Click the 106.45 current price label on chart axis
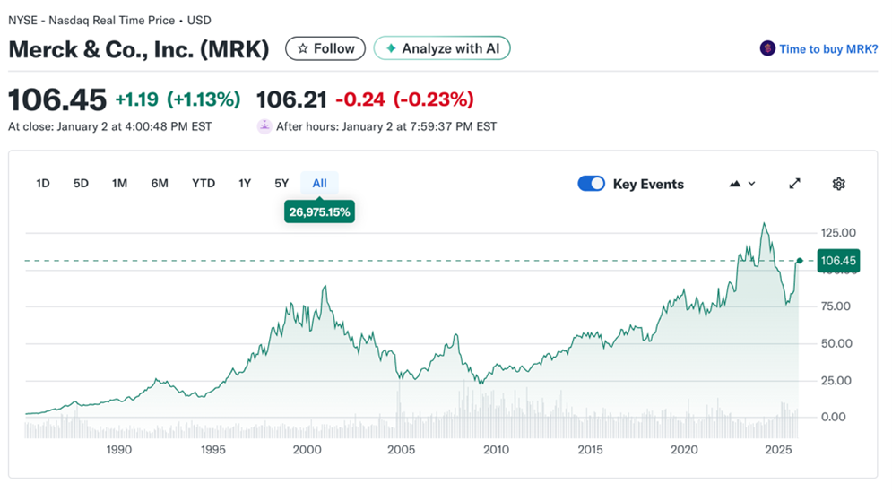The height and width of the screenshot is (492, 892). [x=838, y=261]
